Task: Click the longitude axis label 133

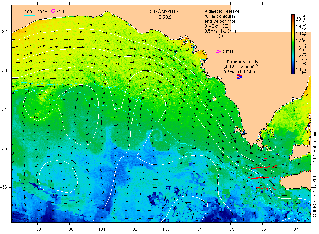Action: 166,229
